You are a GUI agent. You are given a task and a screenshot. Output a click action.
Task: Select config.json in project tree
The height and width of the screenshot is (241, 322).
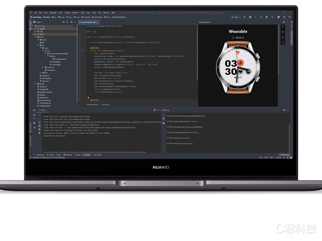pos(50,70)
